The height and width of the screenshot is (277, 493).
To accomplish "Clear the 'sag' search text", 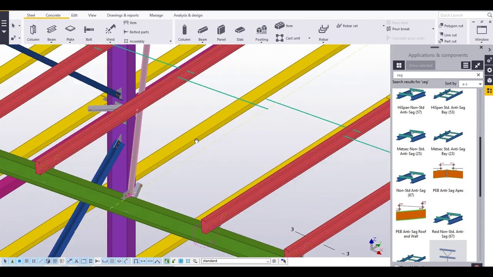I will pos(478,75).
